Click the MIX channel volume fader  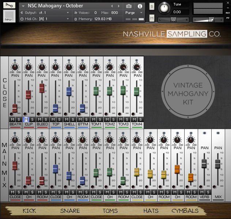click(x=218, y=164)
